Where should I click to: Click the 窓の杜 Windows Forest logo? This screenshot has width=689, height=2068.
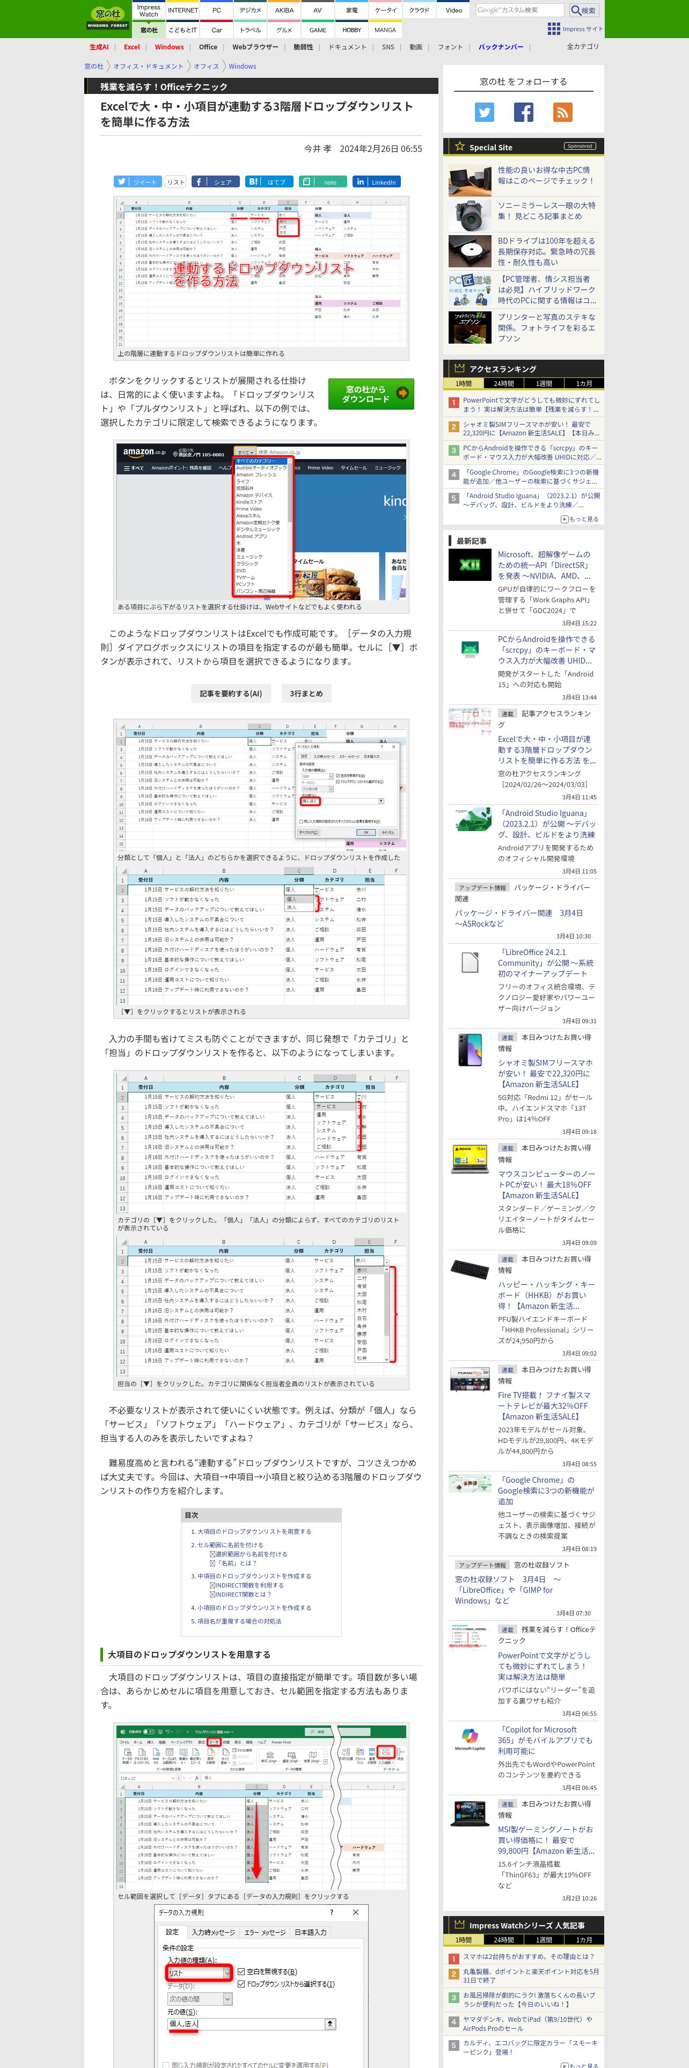(107, 18)
